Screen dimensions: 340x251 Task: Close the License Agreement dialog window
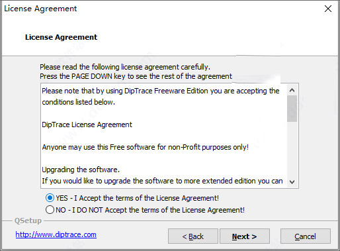click(328, 9)
